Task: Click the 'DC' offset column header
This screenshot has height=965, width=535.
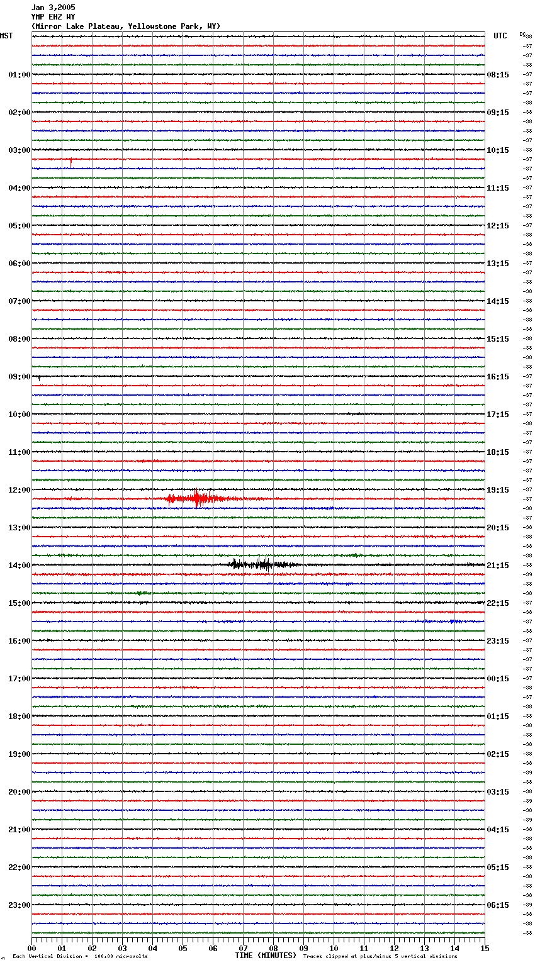Action: coord(522,34)
